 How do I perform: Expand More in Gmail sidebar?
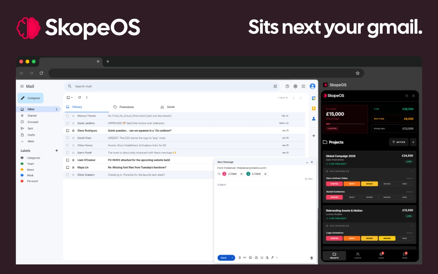click(x=31, y=141)
